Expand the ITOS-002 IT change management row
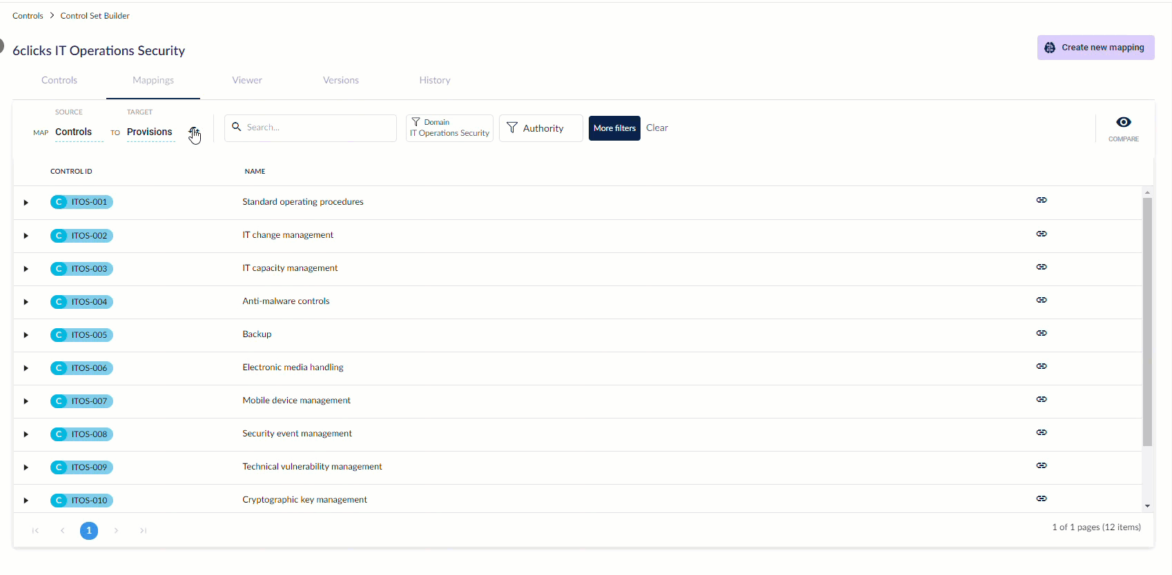The width and height of the screenshot is (1172, 575). [x=26, y=236]
